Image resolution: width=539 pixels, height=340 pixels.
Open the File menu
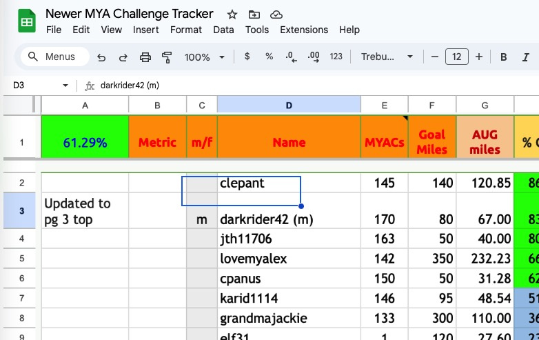coord(54,30)
